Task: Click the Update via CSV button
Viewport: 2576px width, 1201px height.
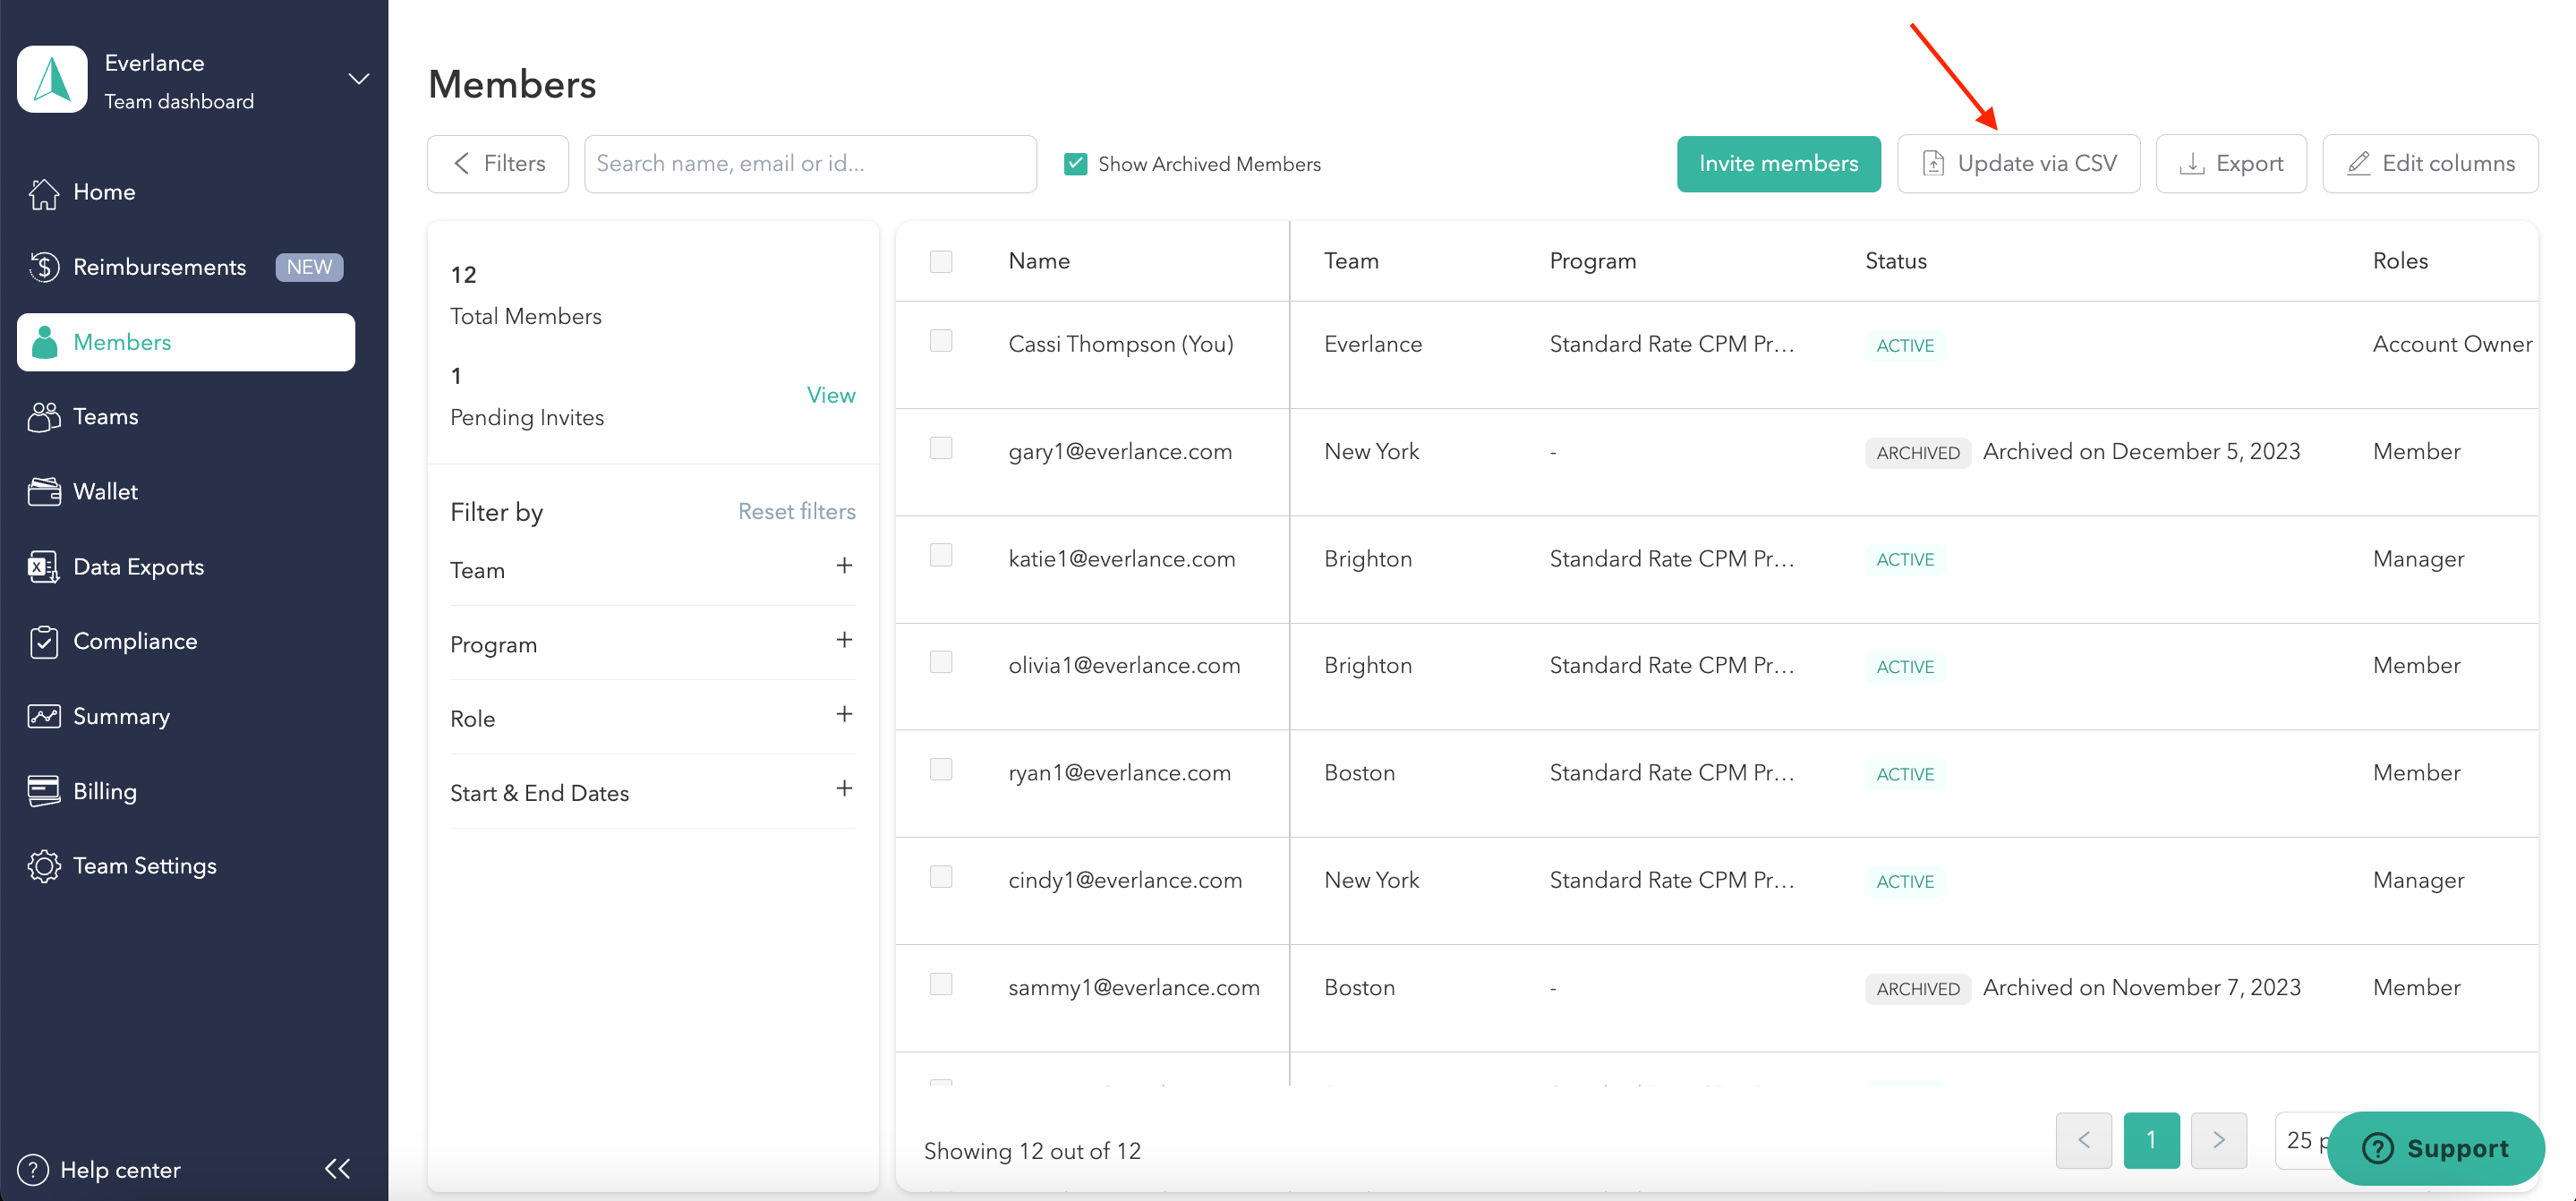Action: click(2018, 164)
